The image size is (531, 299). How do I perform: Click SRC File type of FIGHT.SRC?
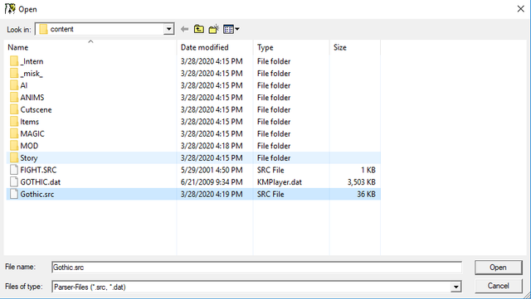pyautogui.click(x=270, y=170)
